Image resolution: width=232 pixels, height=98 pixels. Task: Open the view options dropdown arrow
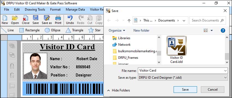tap(212, 30)
